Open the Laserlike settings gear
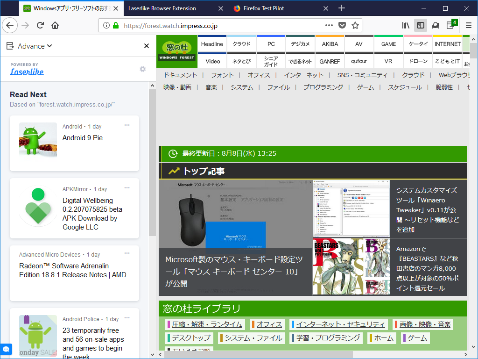 point(142,69)
